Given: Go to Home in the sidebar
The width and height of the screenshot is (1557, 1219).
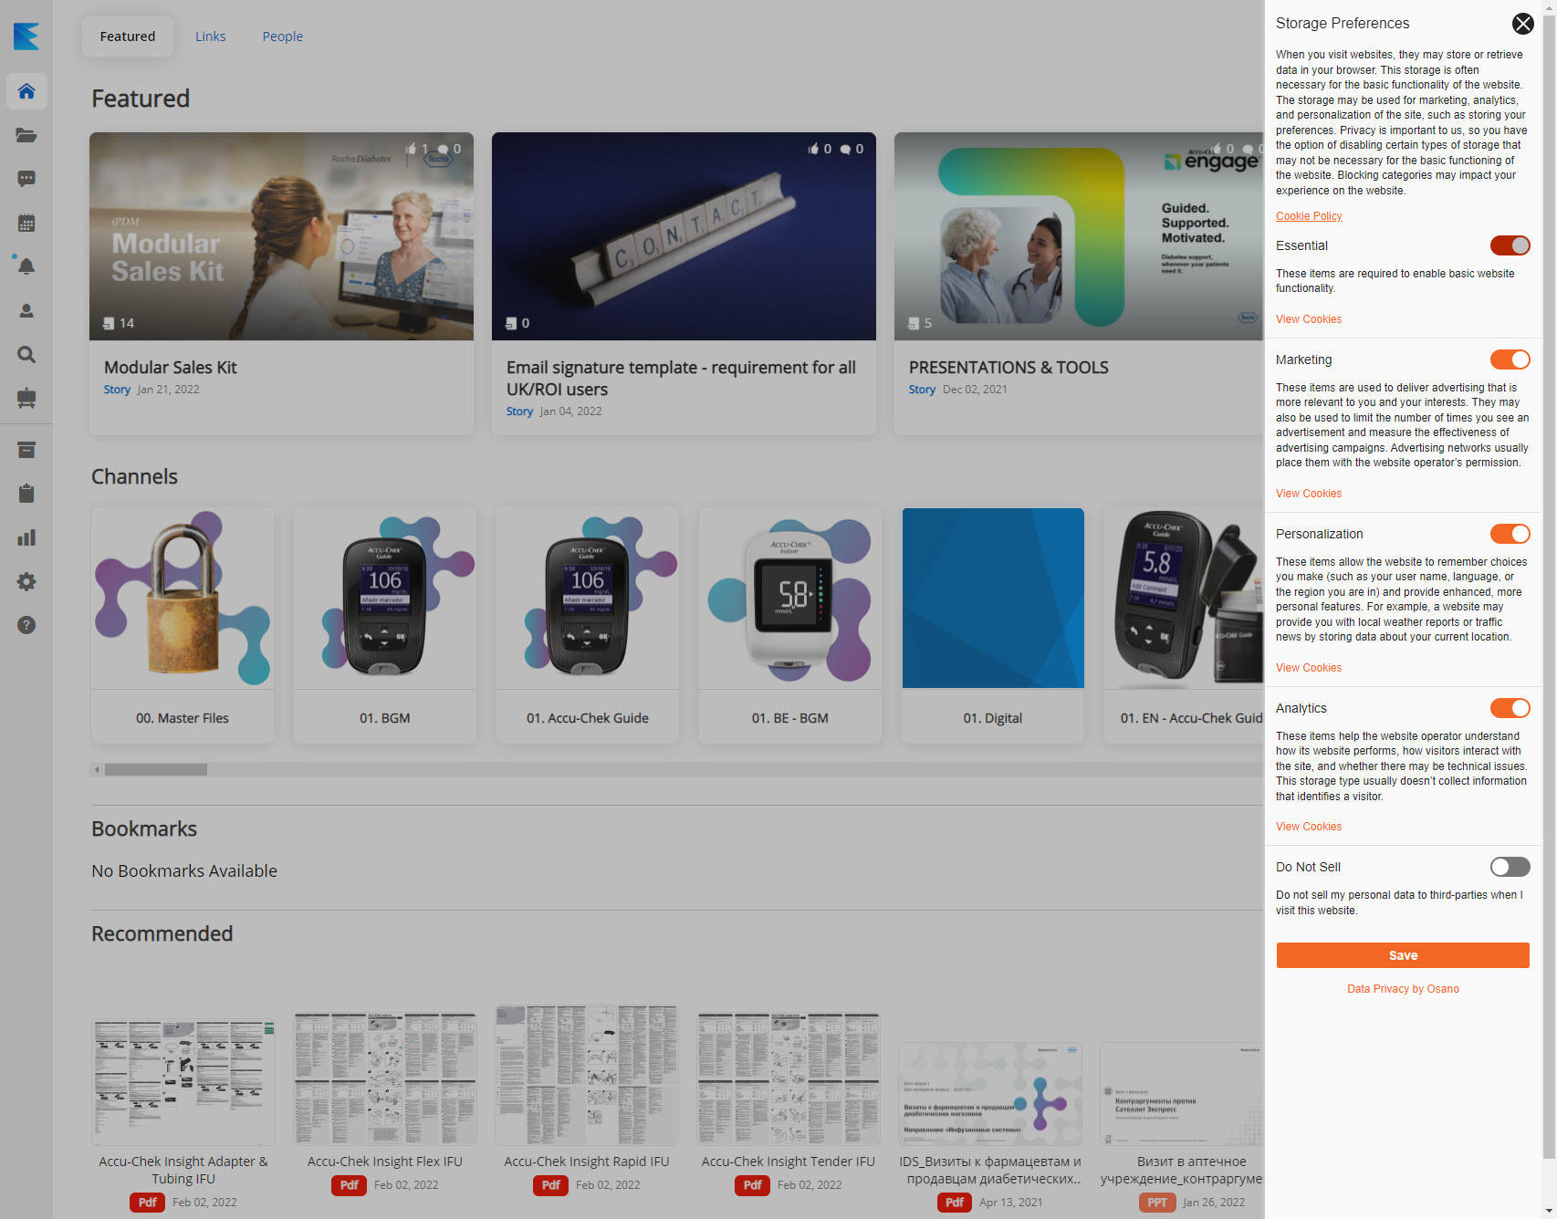Looking at the screenshot, I should click(26, 91).
